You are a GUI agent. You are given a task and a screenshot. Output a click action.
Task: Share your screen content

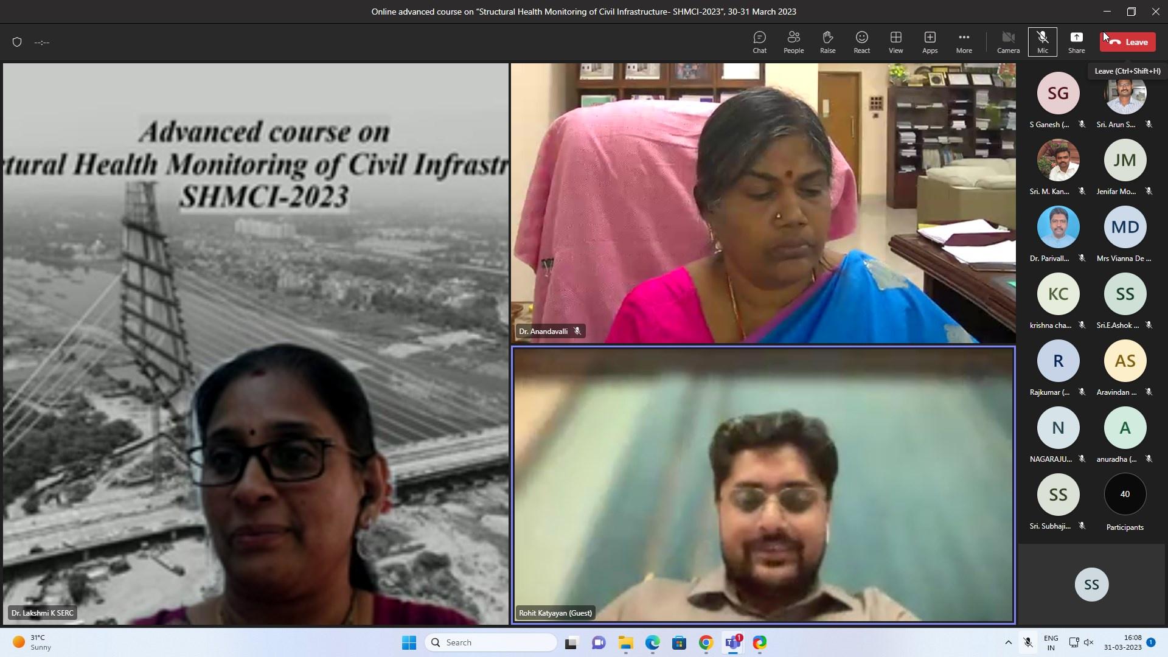click(x=1076, y=42)
